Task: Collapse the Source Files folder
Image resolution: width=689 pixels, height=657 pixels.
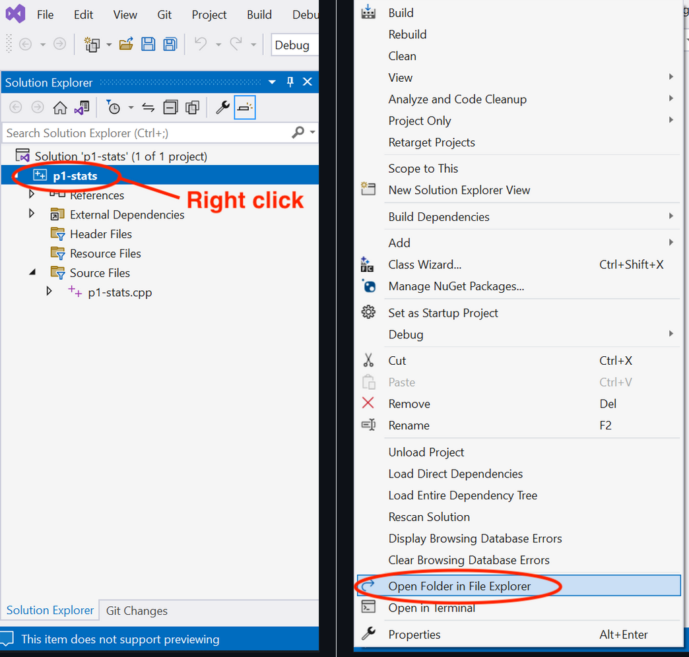Action: [32, 272]
